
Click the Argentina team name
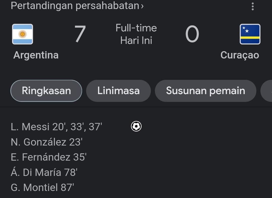click(x=36, y=55)
